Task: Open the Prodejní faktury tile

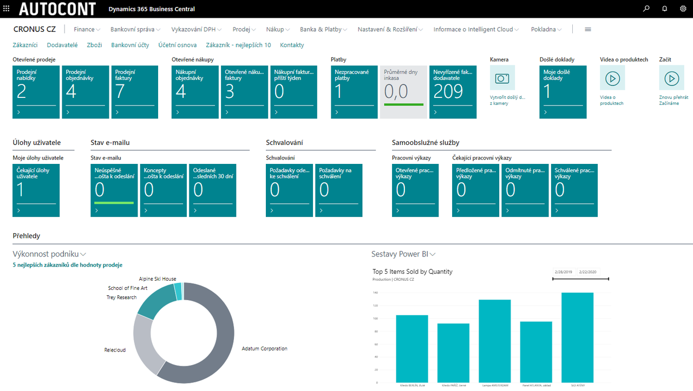Action: click(134, 92)
